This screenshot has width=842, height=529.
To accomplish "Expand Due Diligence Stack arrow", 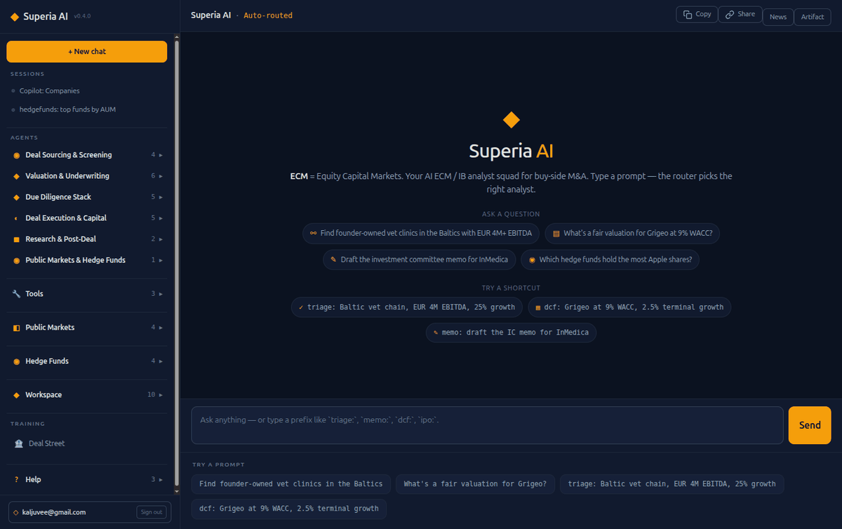I will coord(161,197).
